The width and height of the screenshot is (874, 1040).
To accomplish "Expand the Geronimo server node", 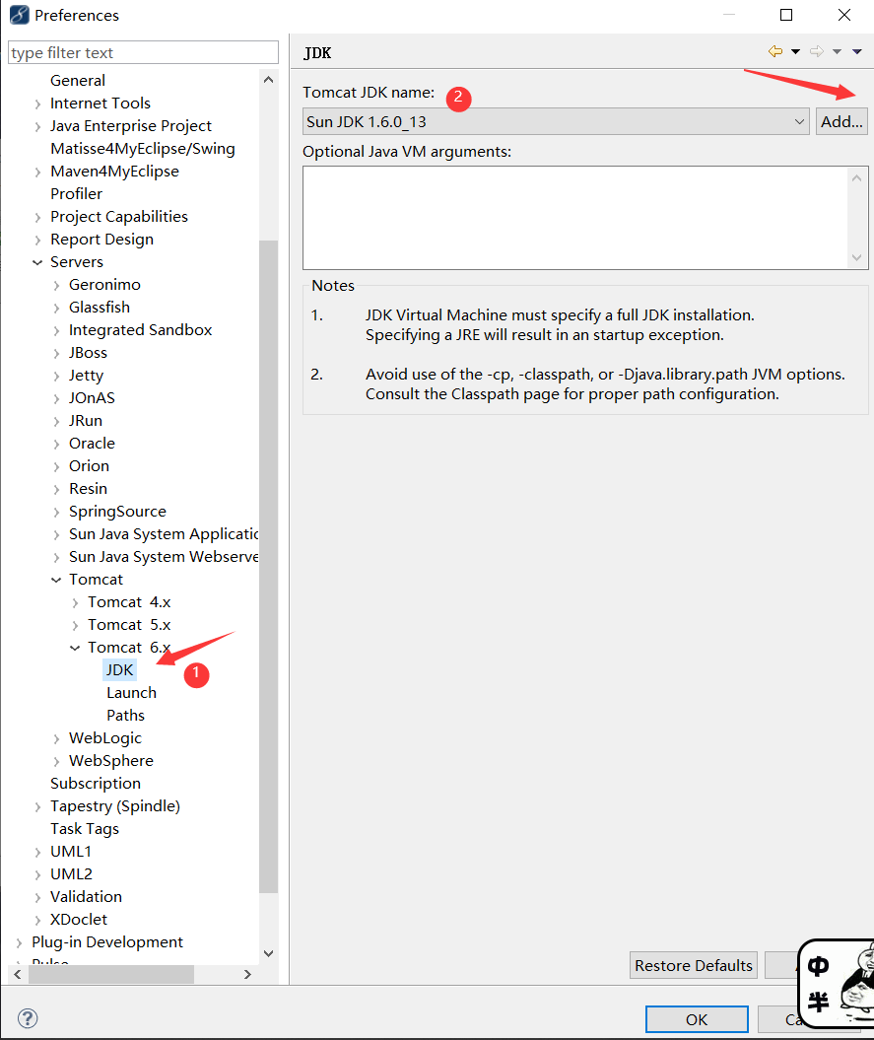I will (x=56, y=285).
